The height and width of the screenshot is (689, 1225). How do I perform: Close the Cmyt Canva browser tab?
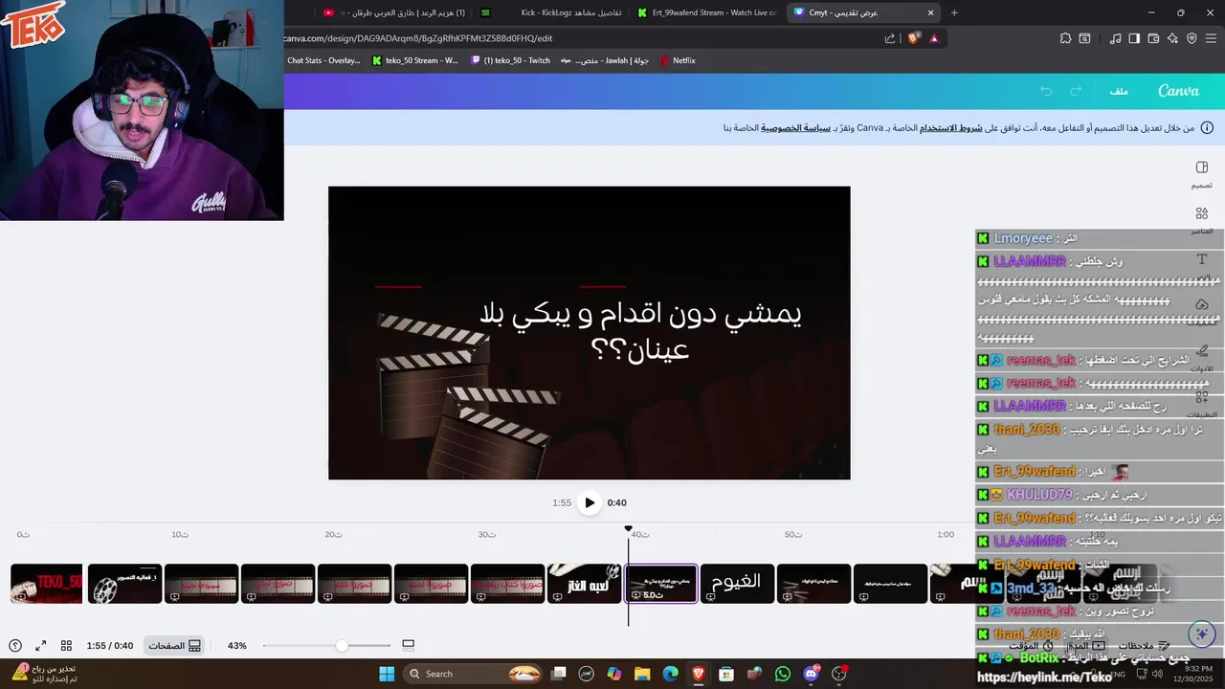tap(931, 12)
